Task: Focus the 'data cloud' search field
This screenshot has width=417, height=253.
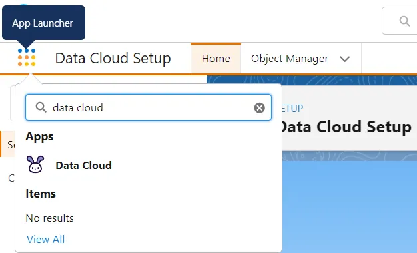Action: [149, 107]
